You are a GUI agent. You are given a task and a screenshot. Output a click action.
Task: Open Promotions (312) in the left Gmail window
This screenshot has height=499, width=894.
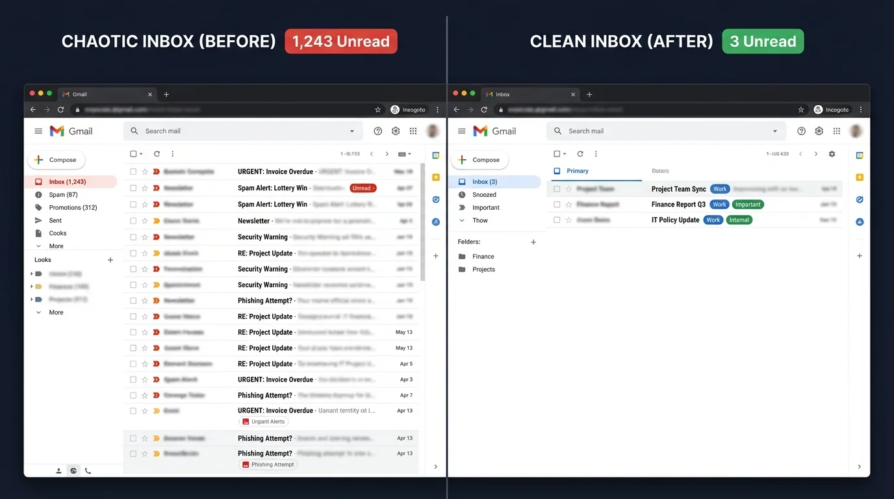73,208
